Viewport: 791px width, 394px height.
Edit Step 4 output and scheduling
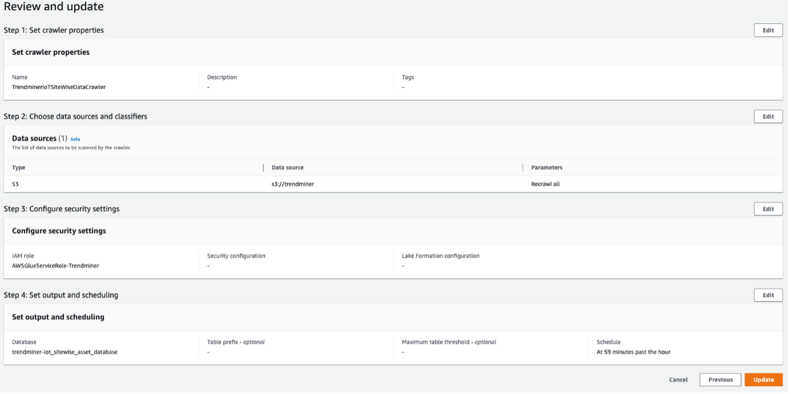point(768,295)
